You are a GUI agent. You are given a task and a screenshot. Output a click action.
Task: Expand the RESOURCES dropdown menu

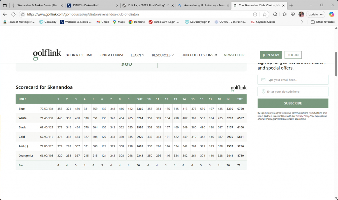[x=163, y=55]
